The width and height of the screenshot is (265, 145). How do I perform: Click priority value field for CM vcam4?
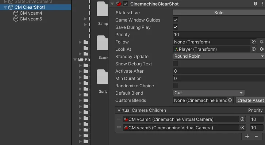(257, 119)
